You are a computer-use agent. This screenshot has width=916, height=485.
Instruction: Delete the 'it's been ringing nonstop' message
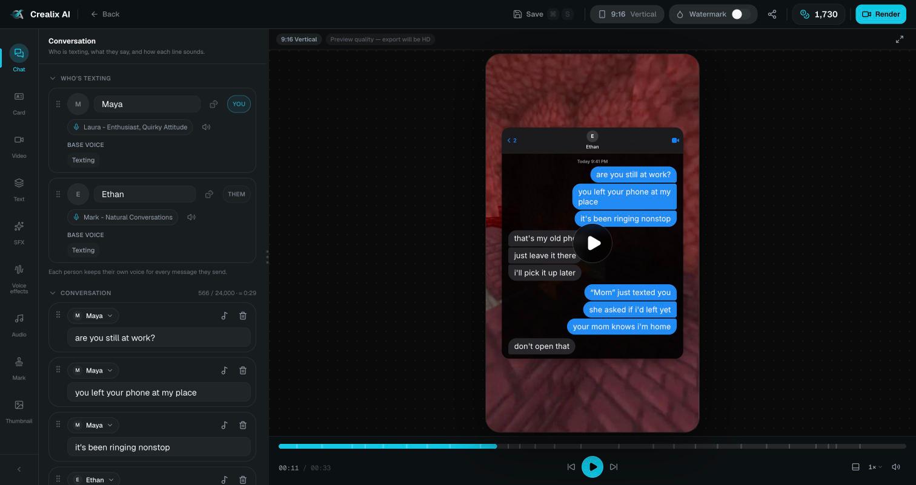(x=242, y=425)
